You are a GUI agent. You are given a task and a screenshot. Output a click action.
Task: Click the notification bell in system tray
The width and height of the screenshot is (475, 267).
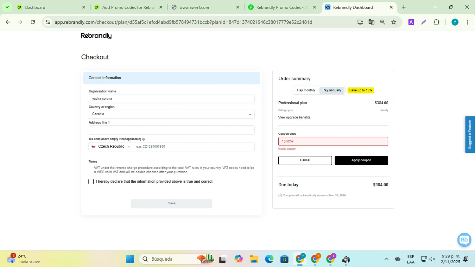point(465,259)
